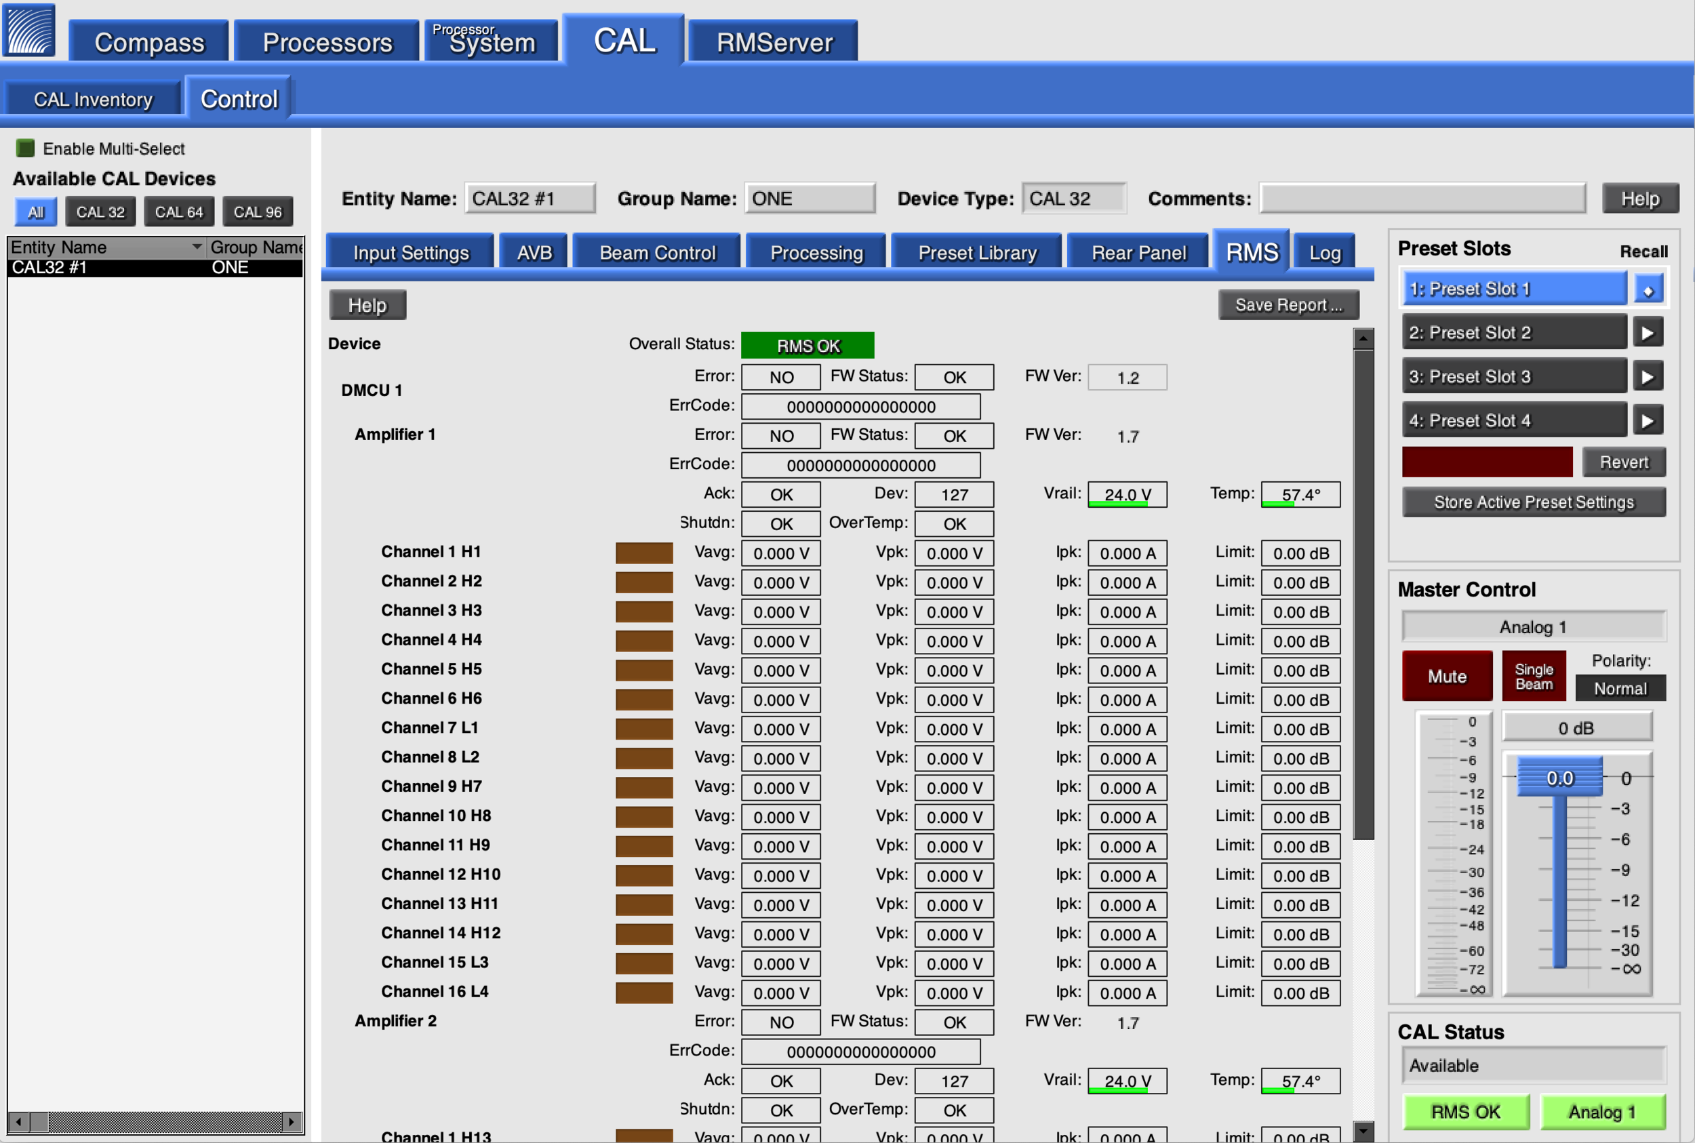The image size is (1695, 1143).
Task: Switch to Rear Panel tab
Action: tap(1139, 253)
